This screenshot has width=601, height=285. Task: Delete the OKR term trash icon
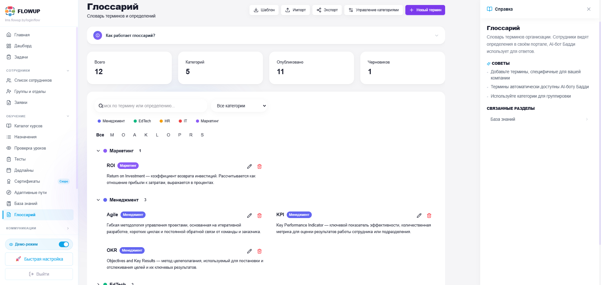pyautogui.click(x=259, y=251)
